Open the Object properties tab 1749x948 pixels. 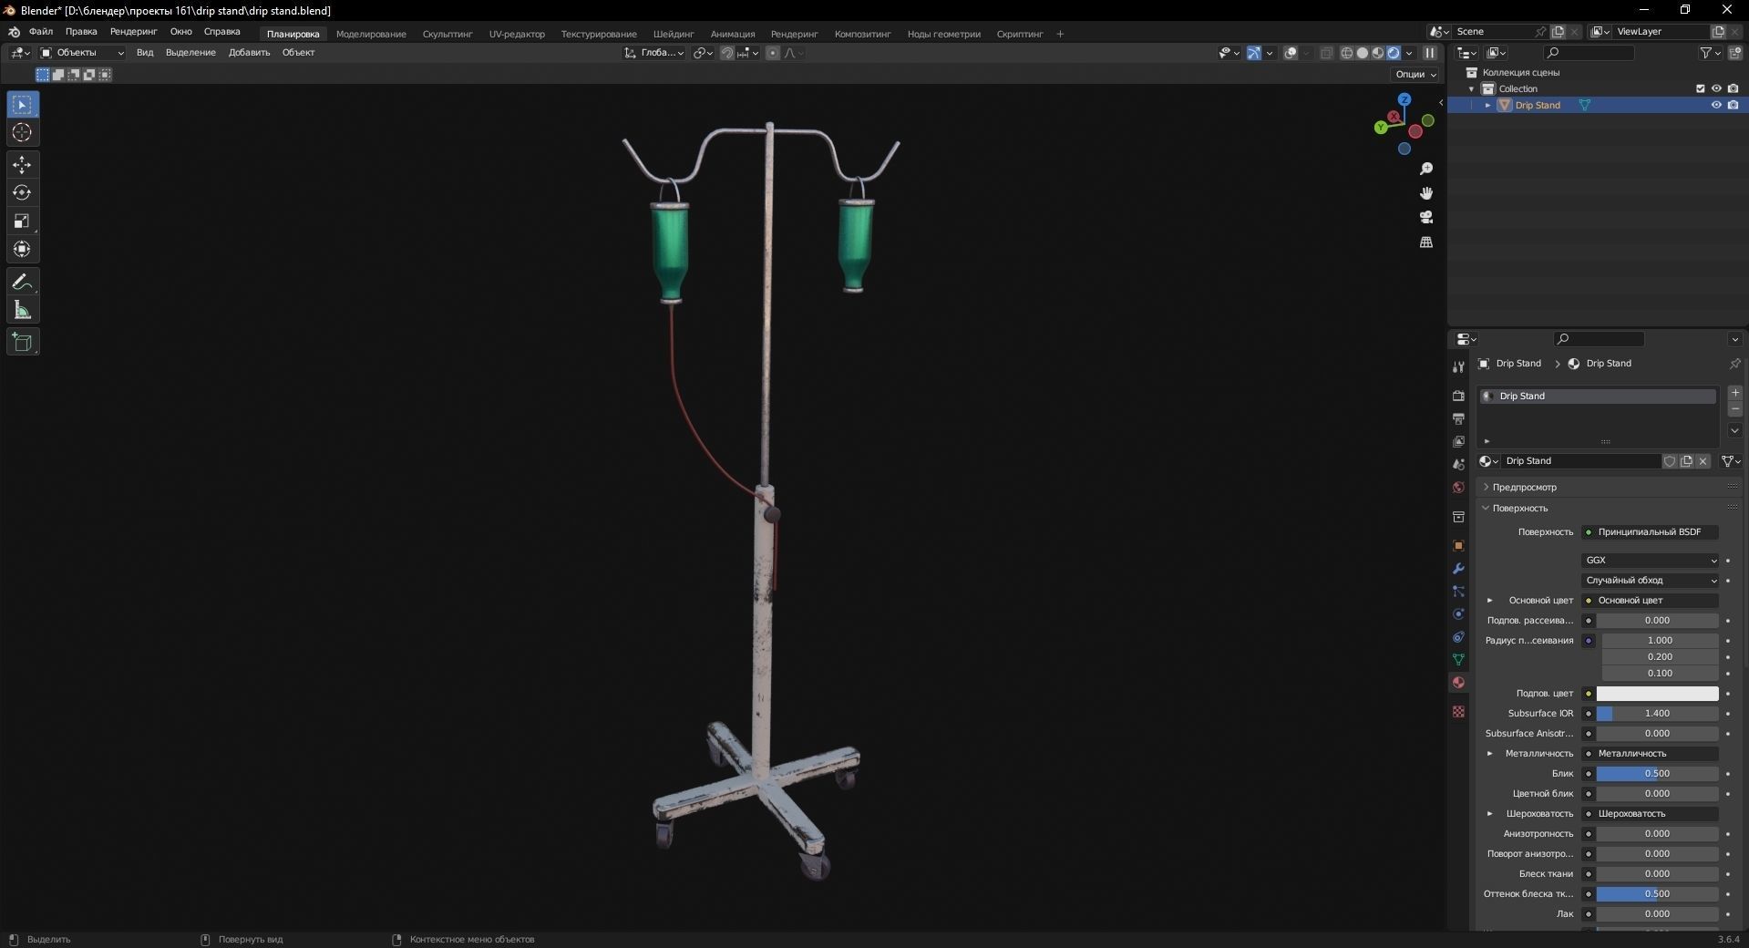point(1458,545)
